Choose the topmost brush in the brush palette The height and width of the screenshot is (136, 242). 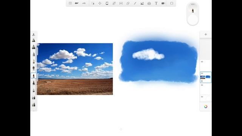pos(34,34)
